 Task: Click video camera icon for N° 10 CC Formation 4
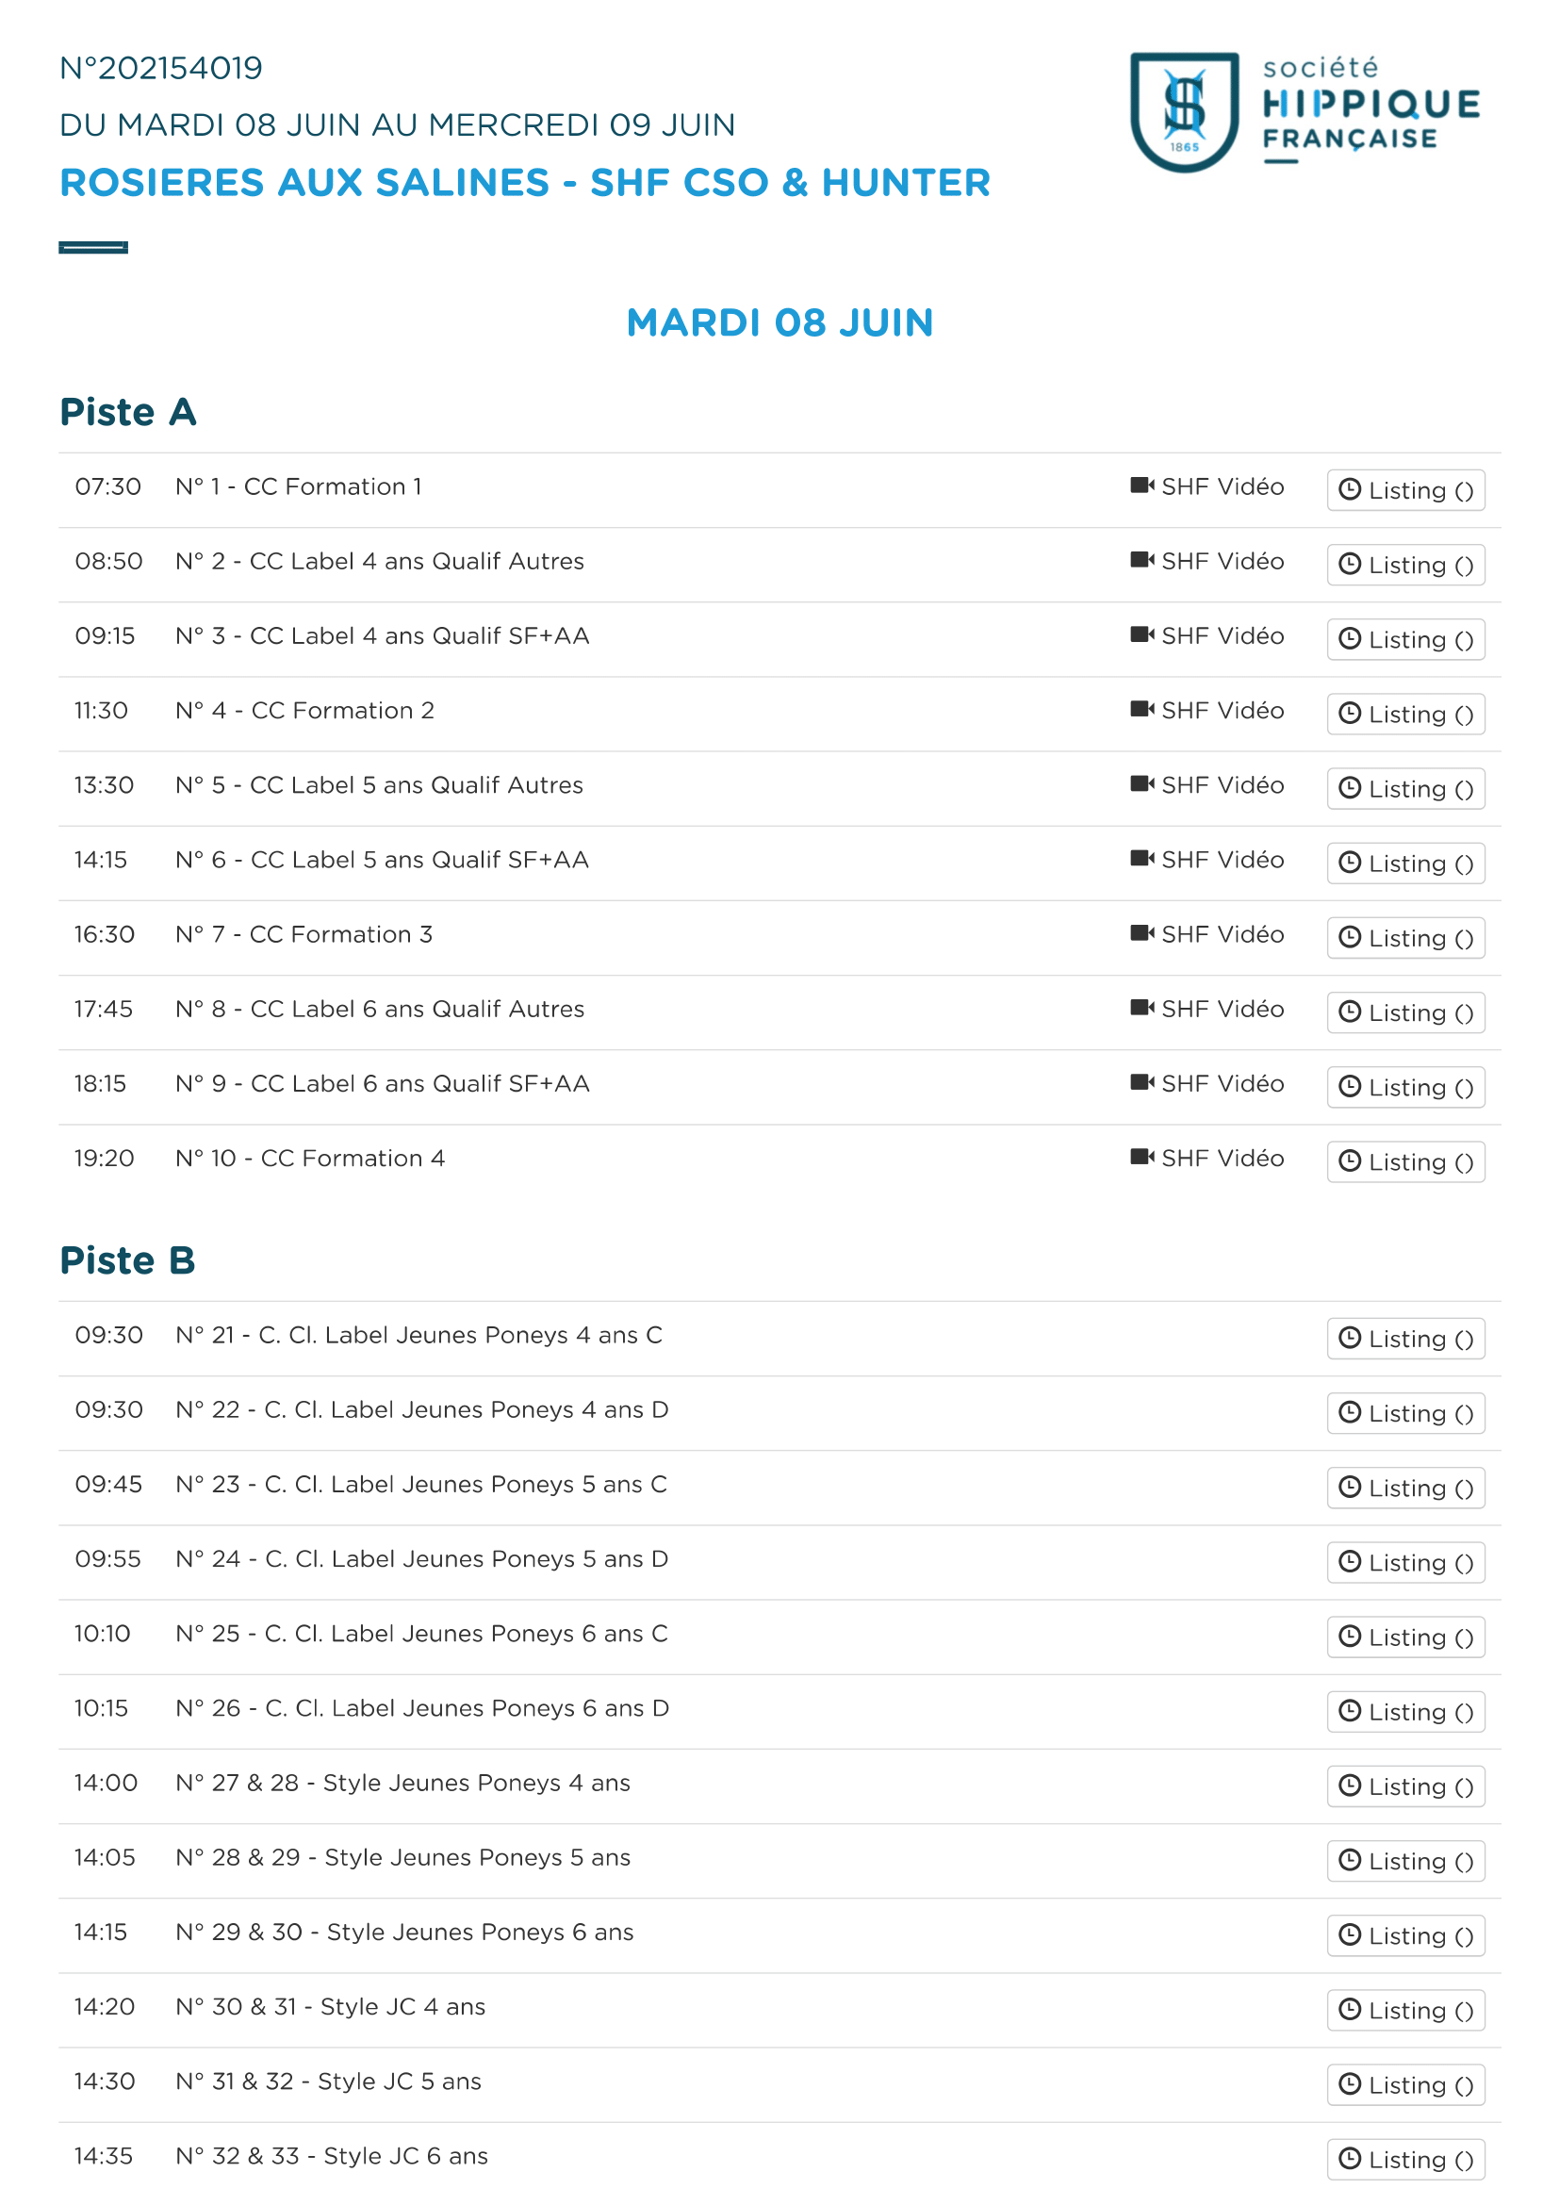tap(1141, 1158)
